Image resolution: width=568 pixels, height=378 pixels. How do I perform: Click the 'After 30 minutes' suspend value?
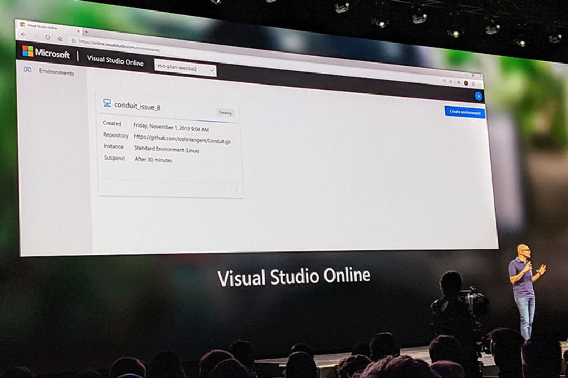pyautogui.click(x=154, y=159)
